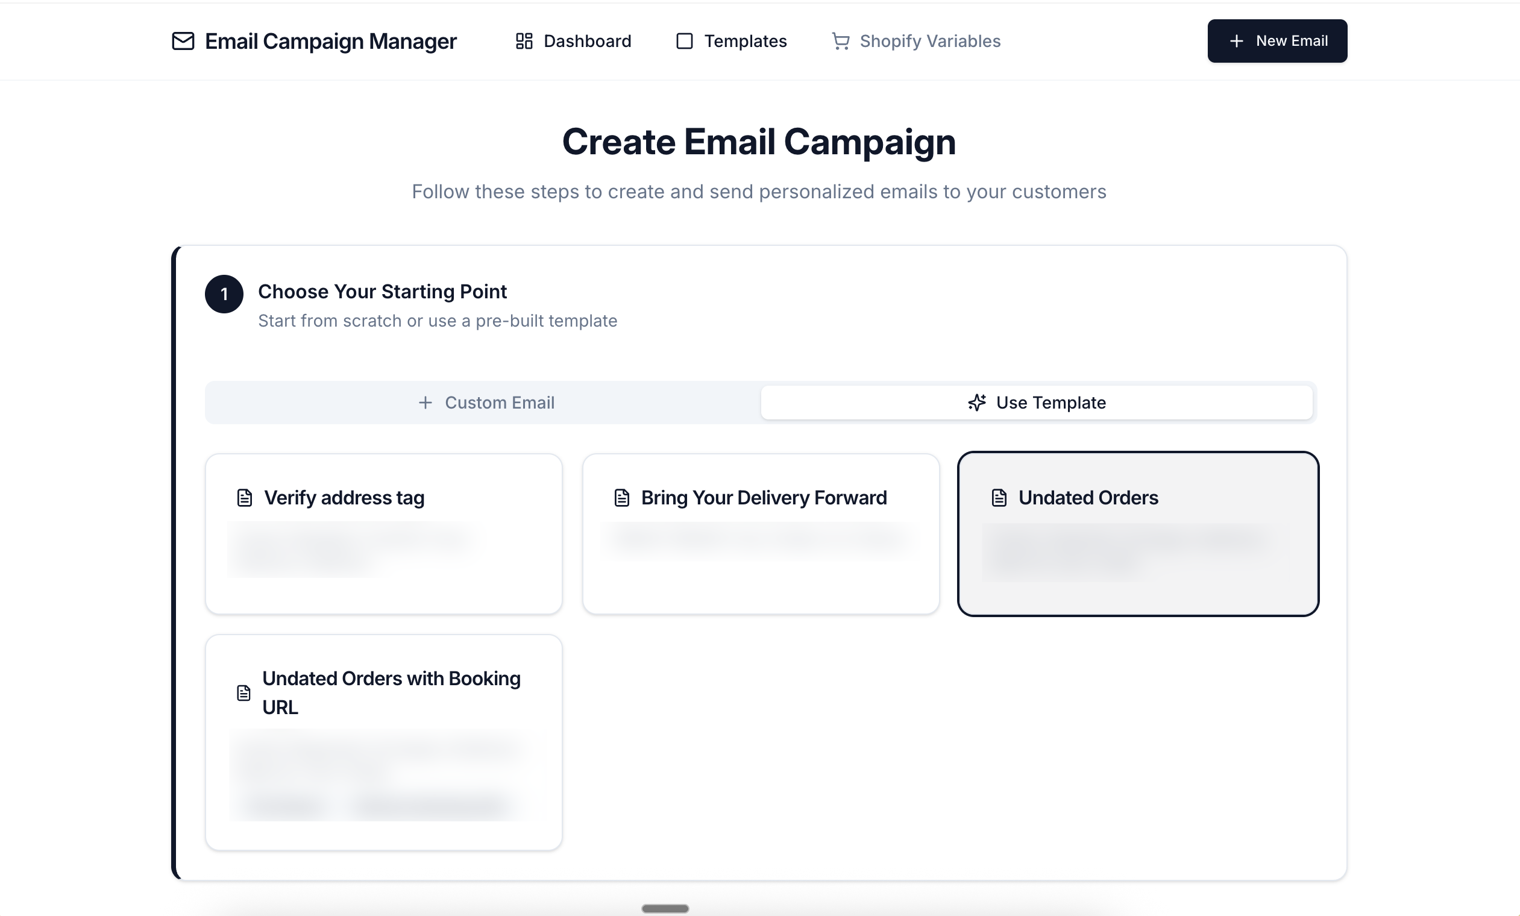The height and width of the screenshot is (916, 1520).
Task: Click the grid icon next to Dashboard
Action: coord(524,41)
